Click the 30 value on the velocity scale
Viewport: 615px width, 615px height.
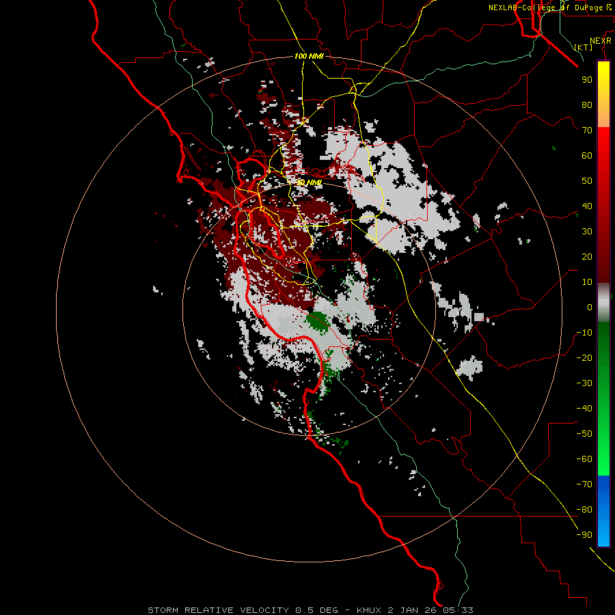[587, 232]
